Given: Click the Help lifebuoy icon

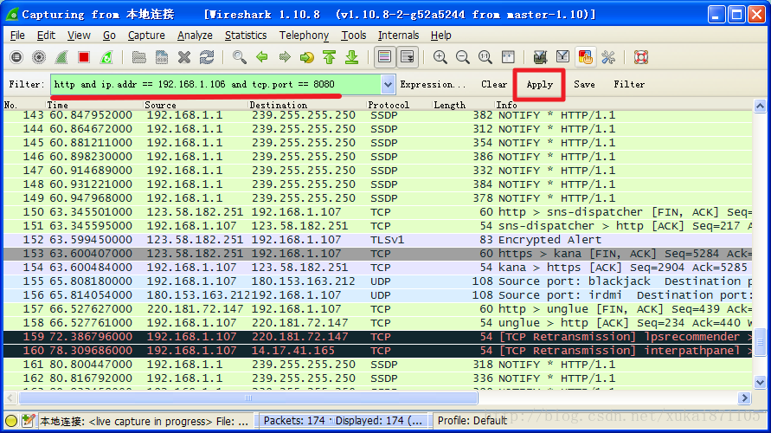Looking at the screenshot, I should click(x=640, y=57).
